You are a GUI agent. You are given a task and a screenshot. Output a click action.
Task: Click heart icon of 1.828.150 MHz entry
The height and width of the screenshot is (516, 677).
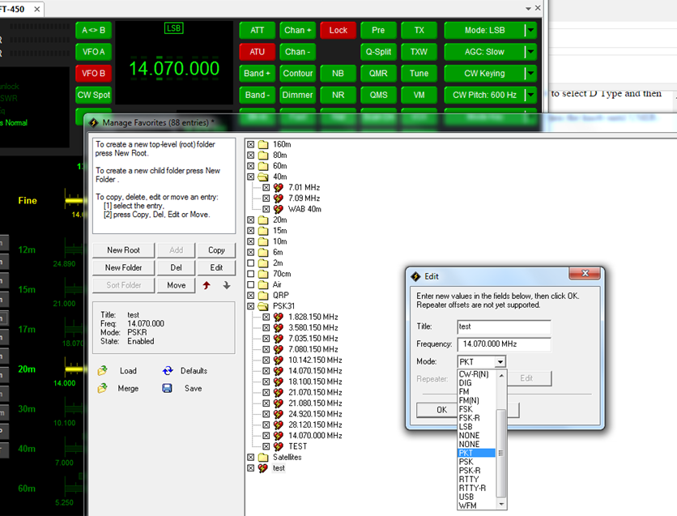pos(279,317)
